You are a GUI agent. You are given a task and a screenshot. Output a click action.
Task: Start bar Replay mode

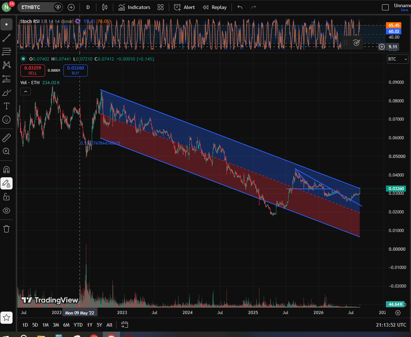click(215, 7)
